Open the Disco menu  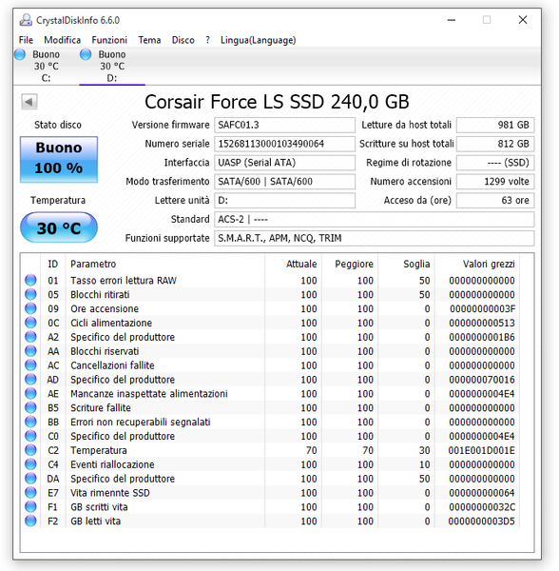[x=183, y=40]
